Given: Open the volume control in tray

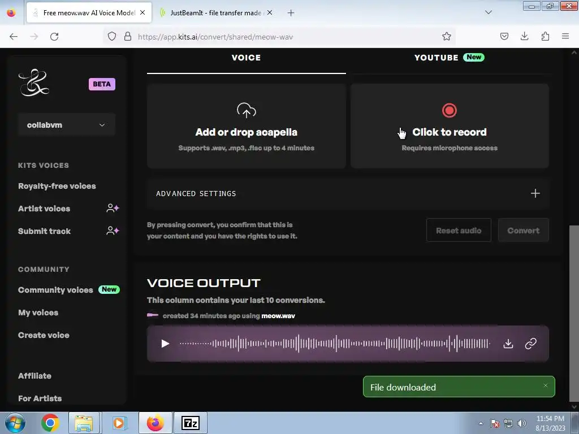Looking at the screenshot, I should (x=522, y=423).
